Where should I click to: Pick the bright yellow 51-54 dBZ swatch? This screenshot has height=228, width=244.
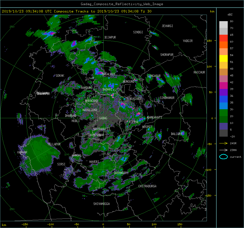(x=223, y=59)
